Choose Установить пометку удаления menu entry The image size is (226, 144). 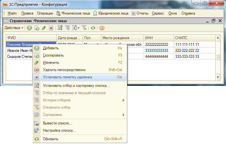point(80,77)
